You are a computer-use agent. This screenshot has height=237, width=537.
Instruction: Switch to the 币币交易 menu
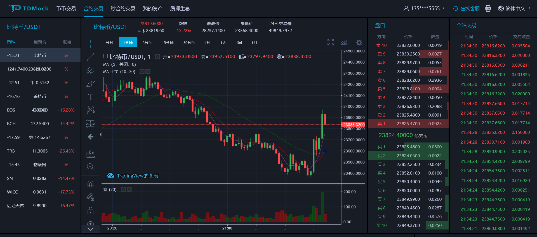coord(66,9)
